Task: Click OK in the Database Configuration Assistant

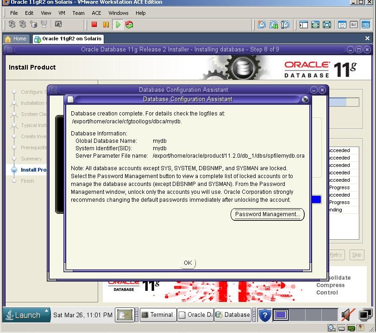Action: tap(187, 263)
